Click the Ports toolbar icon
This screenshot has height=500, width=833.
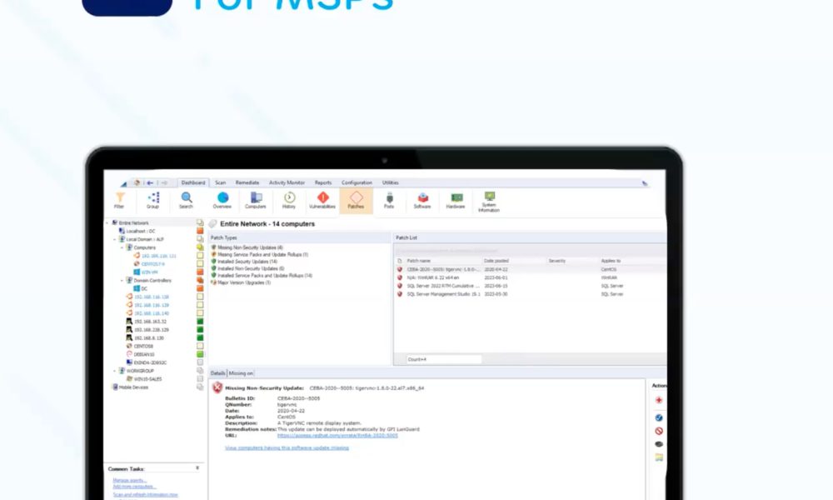pos(389,199)
